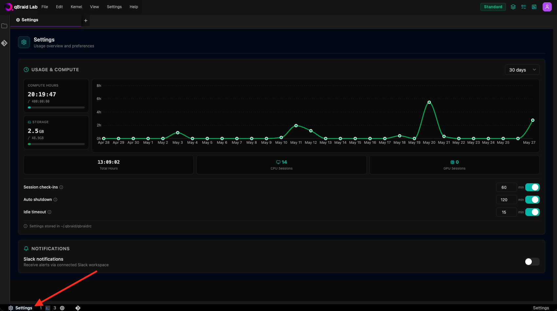Open the File menu
The image size is (557, 311).
coord(45,7)
